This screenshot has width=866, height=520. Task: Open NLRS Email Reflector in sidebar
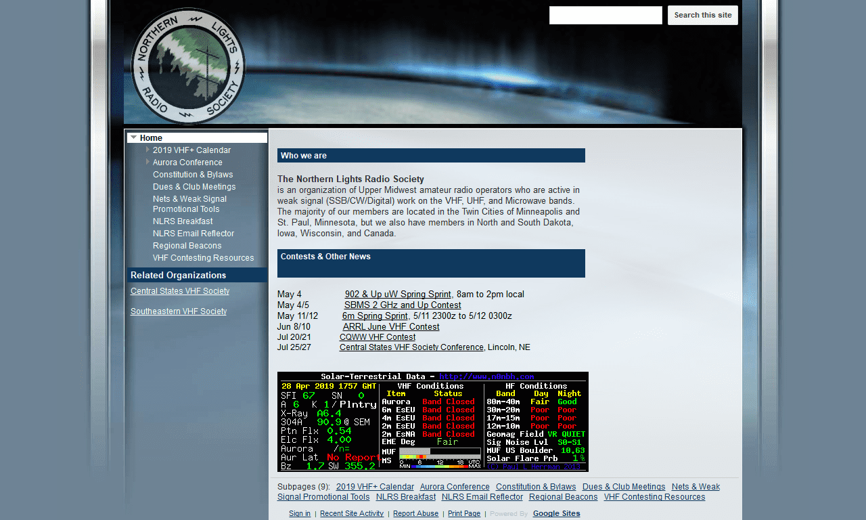coord(193,234)
